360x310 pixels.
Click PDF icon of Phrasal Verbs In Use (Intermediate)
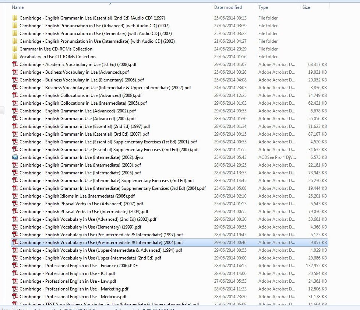15,212
